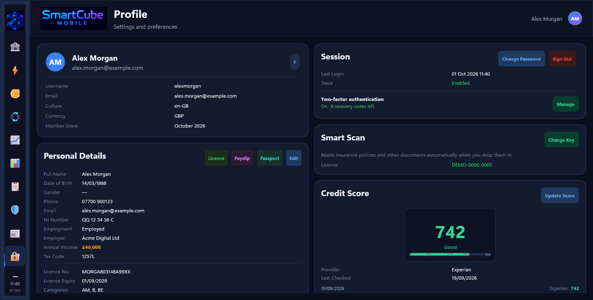Open the newspaper sidebar icon
Screen dimensions: 593x300
15,233
